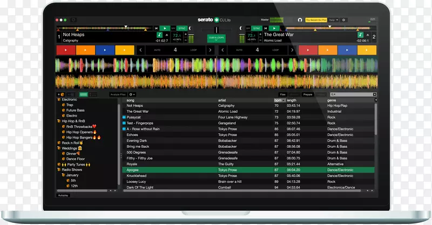Screen dimensions: 432x225
Task: Enable SYNC on deck 2
Action: coord(256,28)
